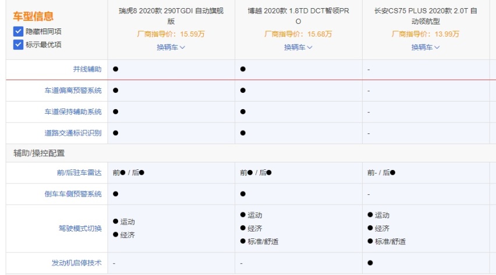The image size is (496, 275).
Task: Toggle the 隐藏相同项 checkbox
Action: pos(18,31)
